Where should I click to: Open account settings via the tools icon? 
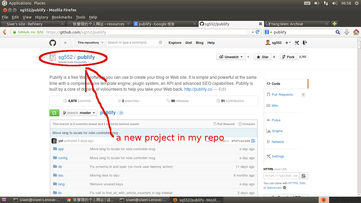[297, 43]
